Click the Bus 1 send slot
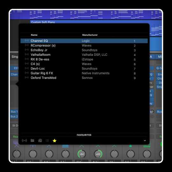 [14, 112]
